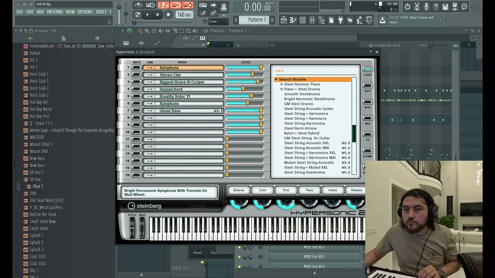The image size is (495, 278).
Task: Open help with question mark icon
Action: [436, 7]
